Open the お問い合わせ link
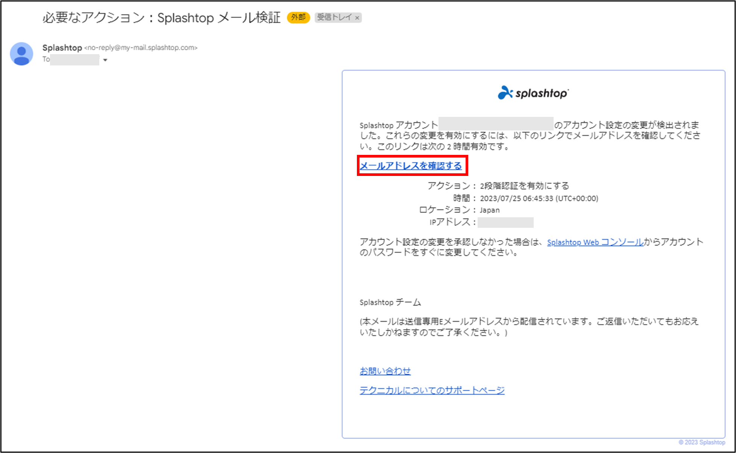Image resolution: width=736 pixels, height=453 pixels. click(385, 371)
